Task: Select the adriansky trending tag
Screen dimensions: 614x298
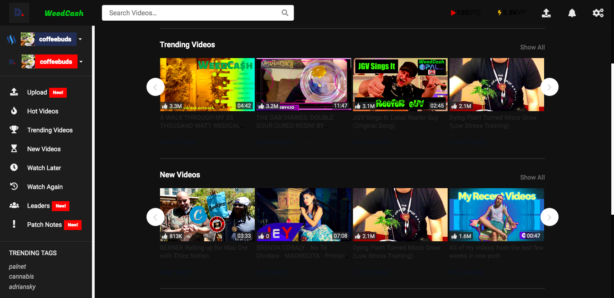Action: 22,287
